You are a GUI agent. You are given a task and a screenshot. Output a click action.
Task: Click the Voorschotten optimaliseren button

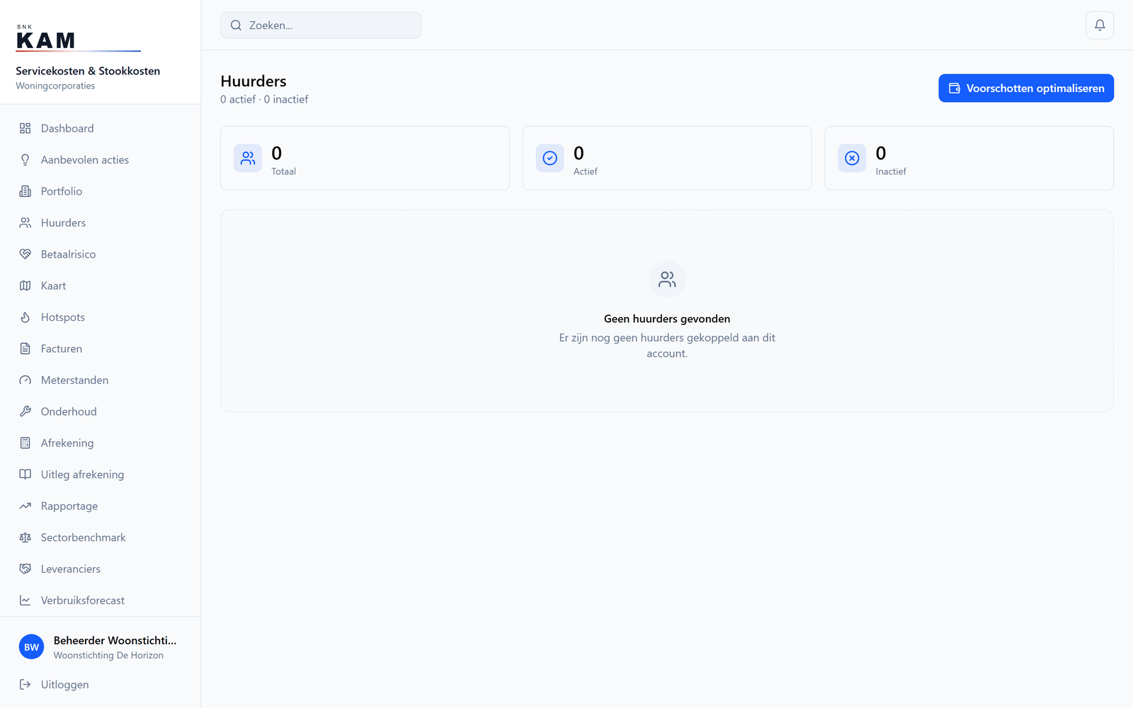pos(1026,88)
